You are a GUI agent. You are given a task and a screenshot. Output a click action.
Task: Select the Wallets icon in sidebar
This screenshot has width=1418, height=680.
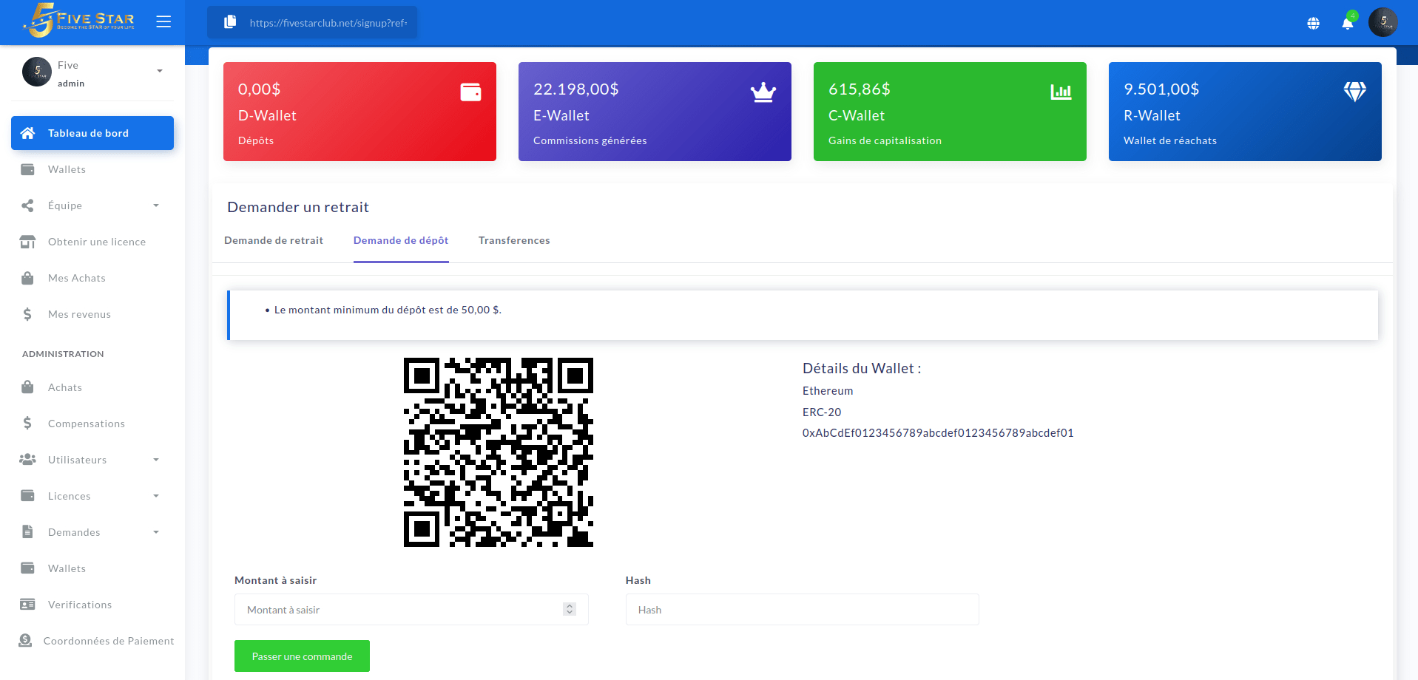tap(27, 169)
